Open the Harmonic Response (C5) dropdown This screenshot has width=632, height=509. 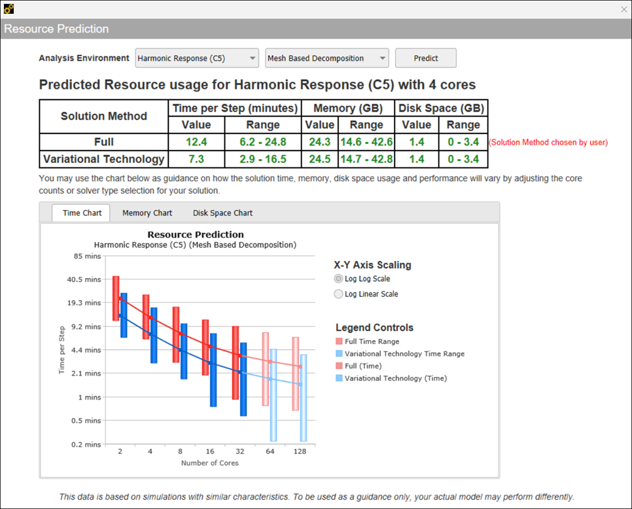(x=197, y=58)
